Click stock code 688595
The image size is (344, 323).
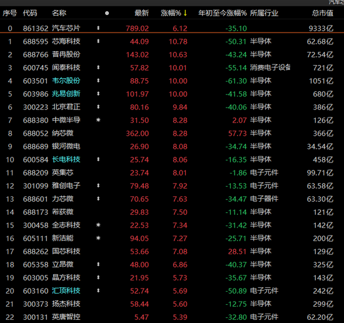tap(35, 41)
